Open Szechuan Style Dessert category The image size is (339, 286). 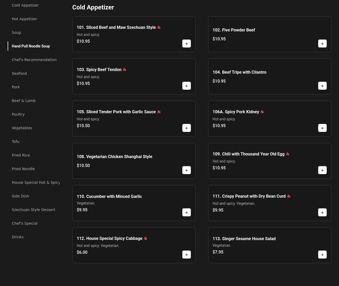coord(33,210)
